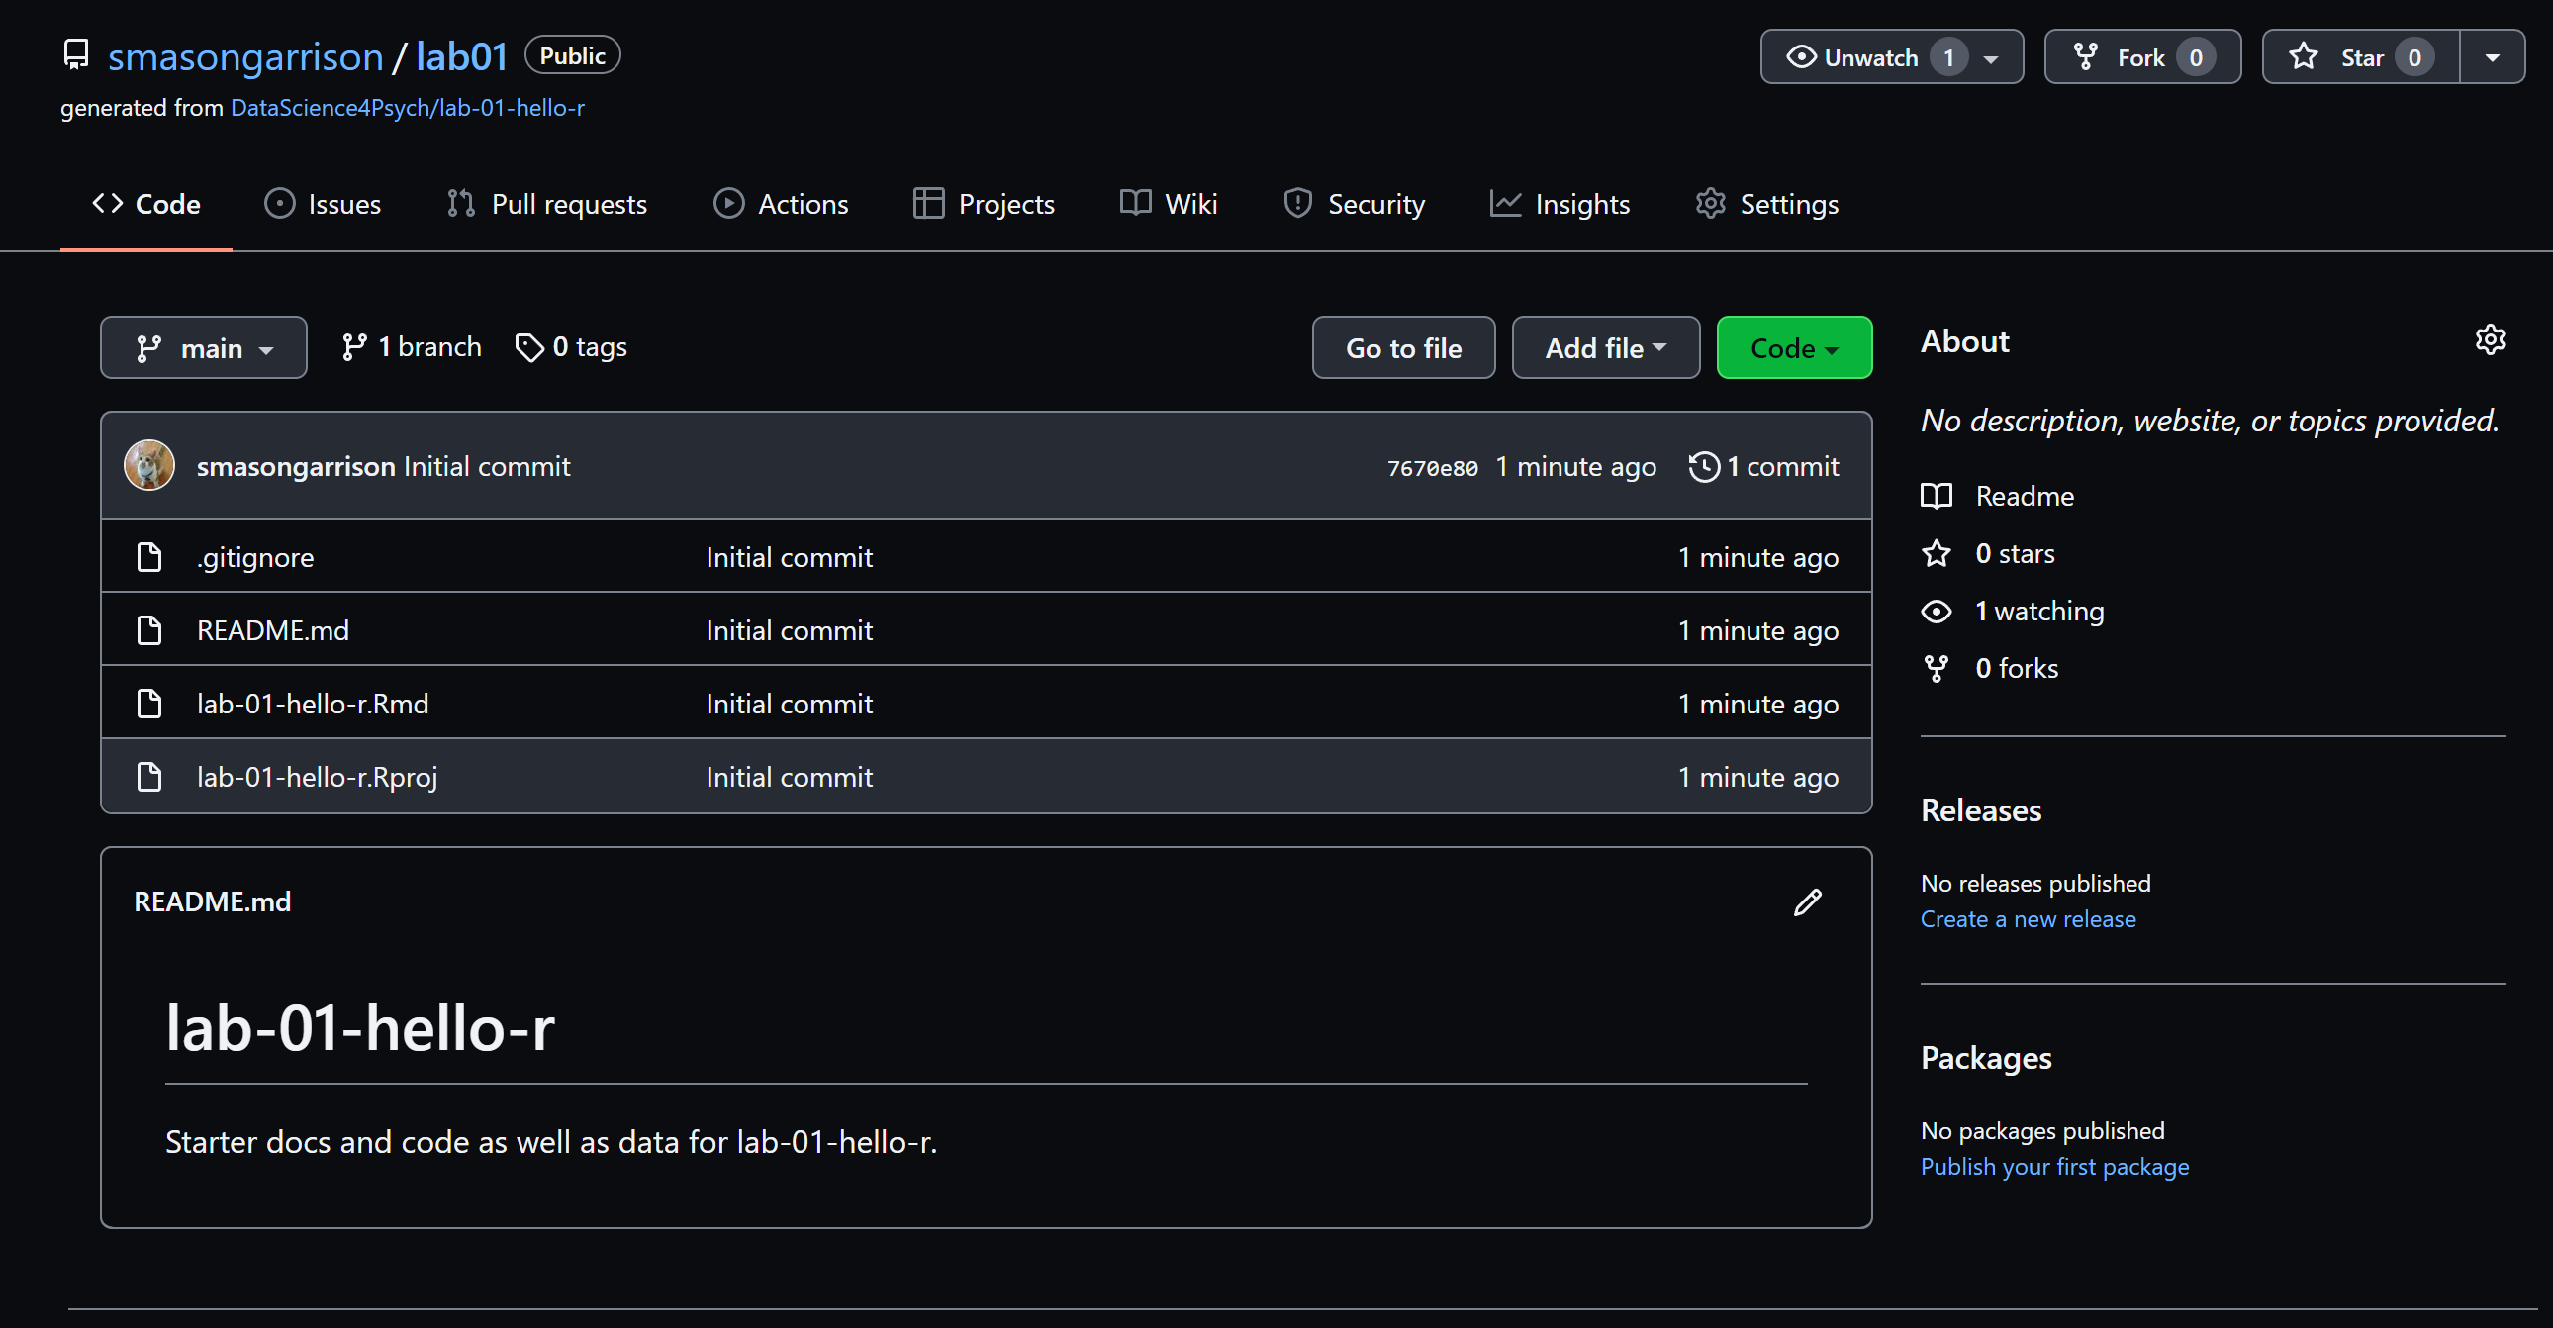Click the branch icon showing 1 branch
The image size is (2553, 1328).
[354, 348]
